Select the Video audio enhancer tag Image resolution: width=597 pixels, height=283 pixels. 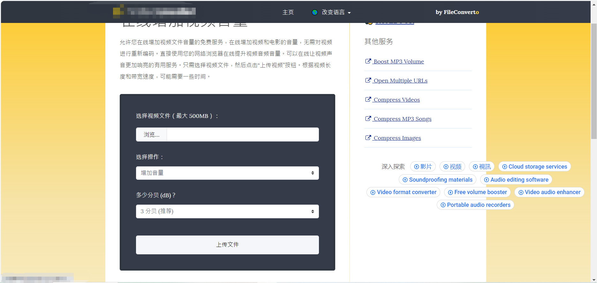click(x=549, y=192)
